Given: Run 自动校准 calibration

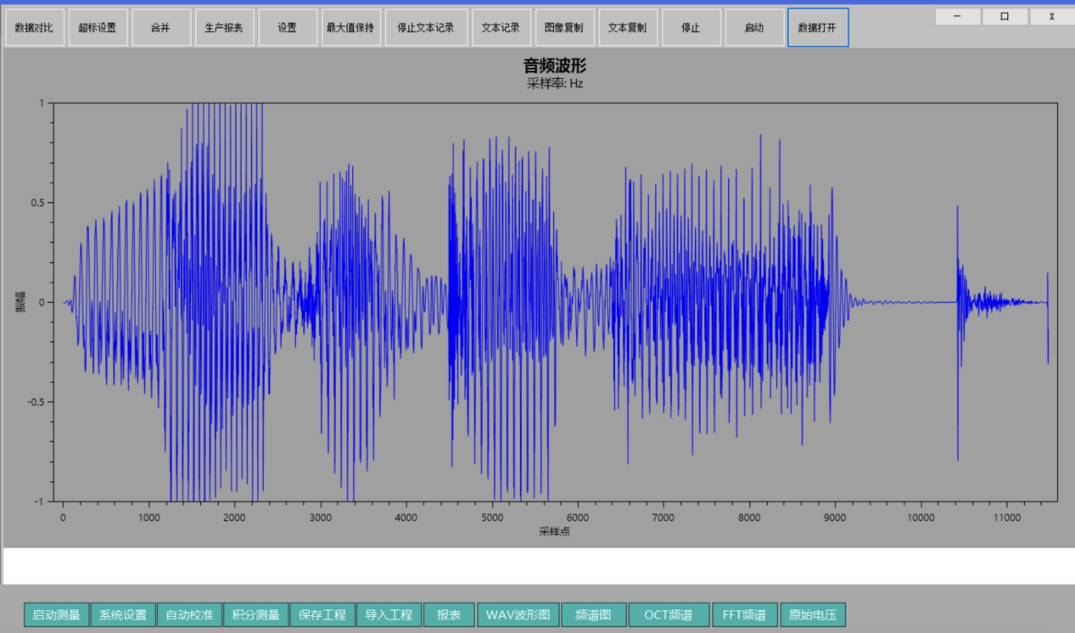Looking at the screenshot, I should [189, 615].
